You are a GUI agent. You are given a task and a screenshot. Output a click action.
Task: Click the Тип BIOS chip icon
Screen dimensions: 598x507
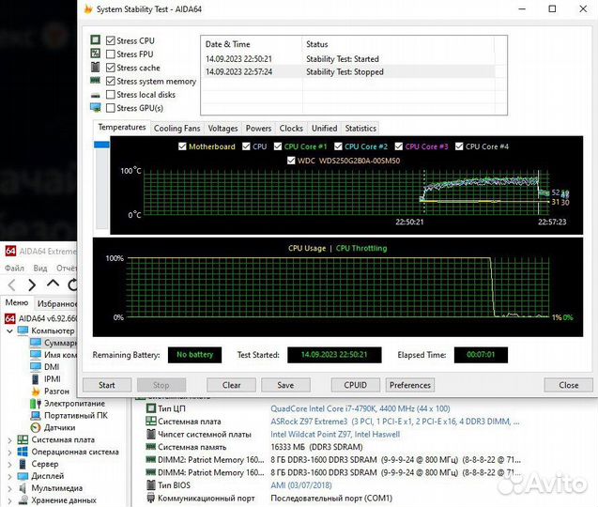point(151,484)
